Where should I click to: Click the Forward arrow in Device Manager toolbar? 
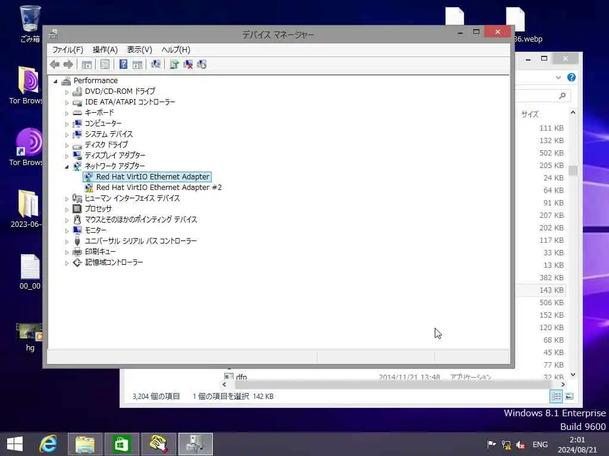click(x=68, y=64)
